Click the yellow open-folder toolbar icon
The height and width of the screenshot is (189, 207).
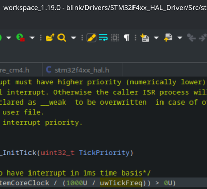point(50,37)
